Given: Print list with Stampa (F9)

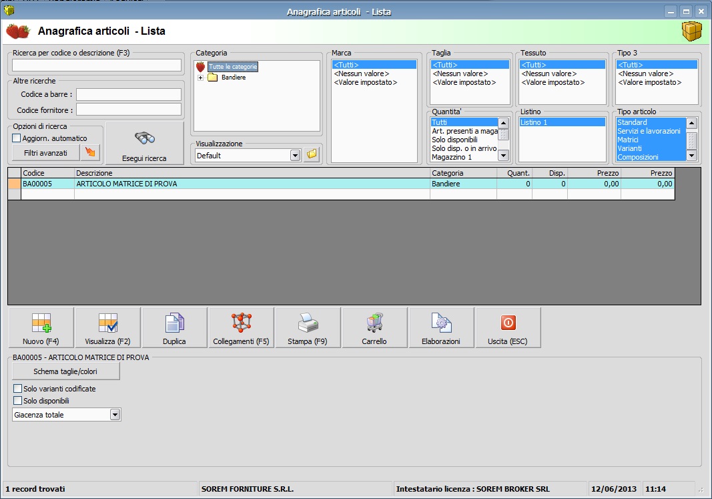Looking at the screenshot, I should (x=308, y=328).
